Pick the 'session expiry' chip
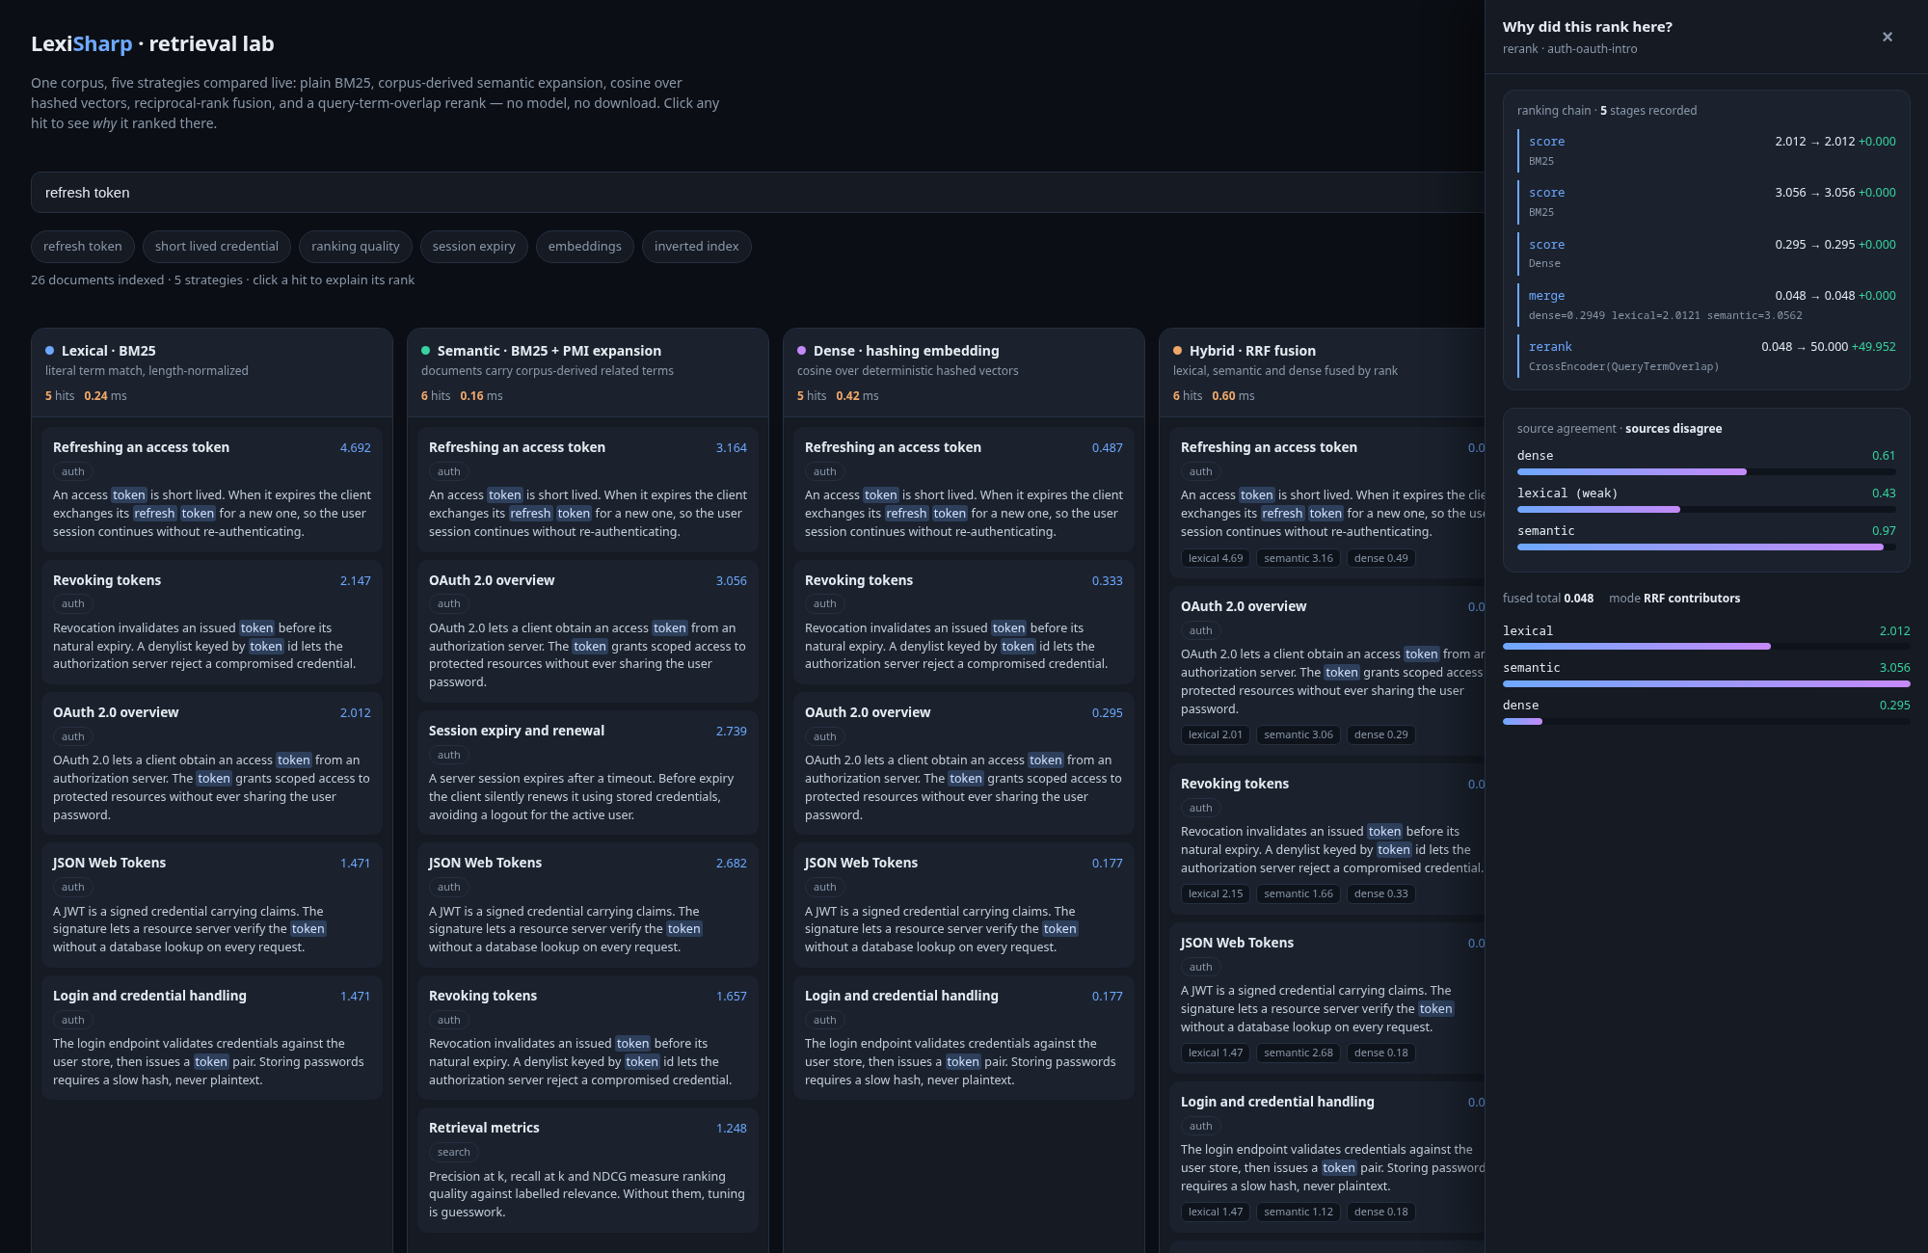 pyautogui.click(x=474, y=247)
